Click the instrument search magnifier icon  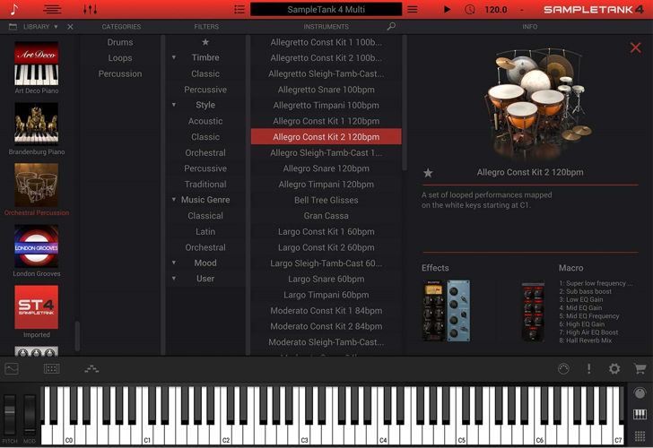coord(391,27)
